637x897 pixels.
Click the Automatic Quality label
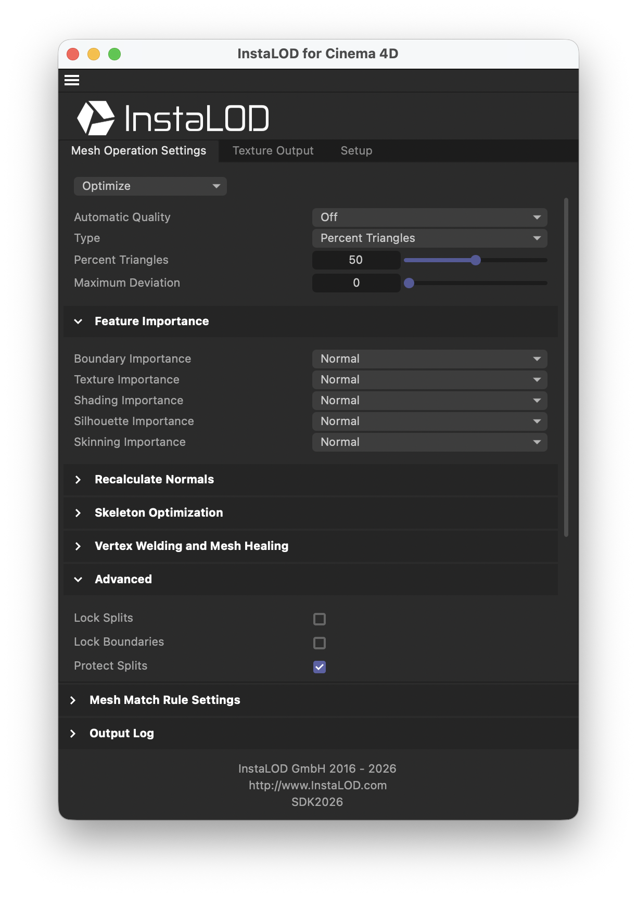[x=122, y=217]
